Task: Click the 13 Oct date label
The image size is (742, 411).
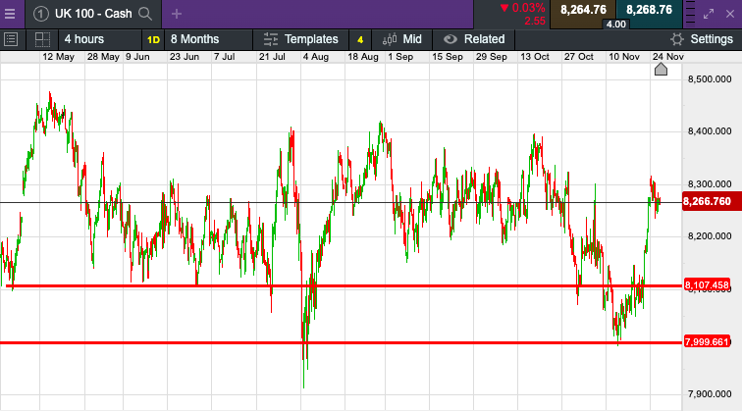Action: coord(535,57)
